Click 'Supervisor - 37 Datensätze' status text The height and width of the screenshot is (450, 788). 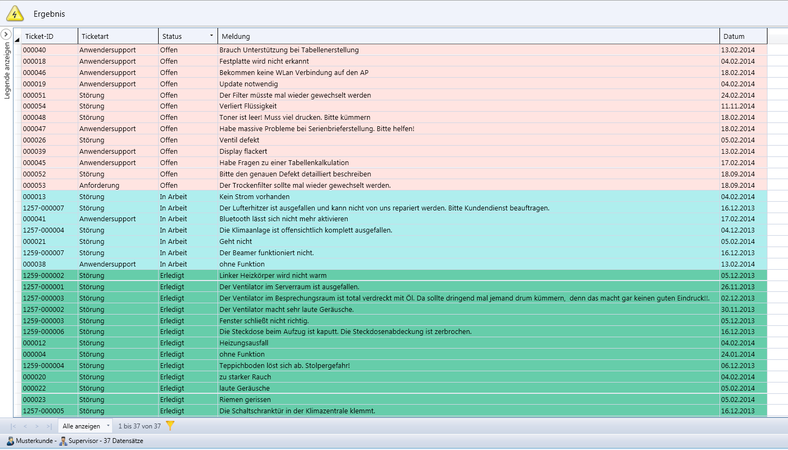tap(106, 441)
